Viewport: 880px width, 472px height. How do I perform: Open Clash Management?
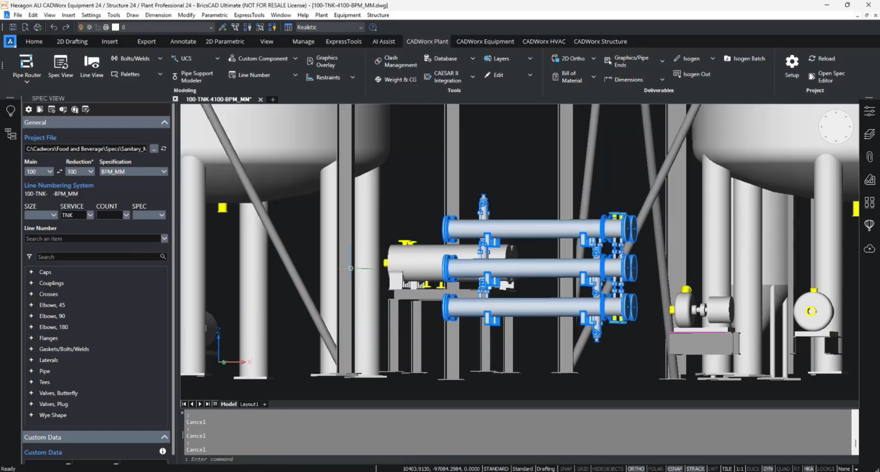click(395, 62)
